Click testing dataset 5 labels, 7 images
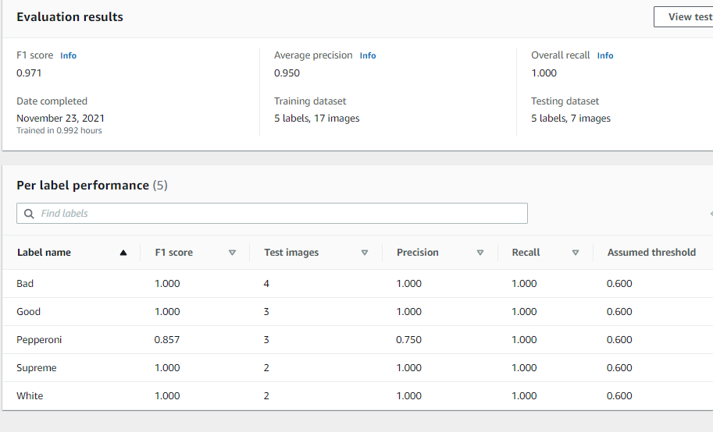The image size is (713, 432). click(x=571, y=118)
